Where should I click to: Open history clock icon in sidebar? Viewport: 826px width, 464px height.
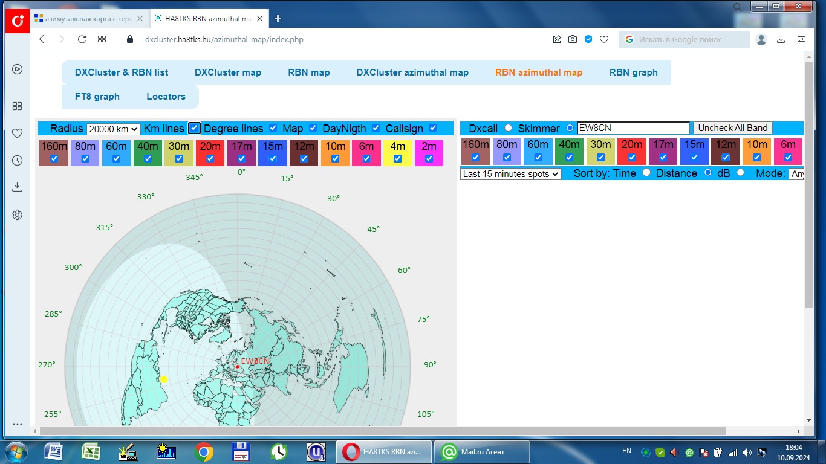coord(17,160)
